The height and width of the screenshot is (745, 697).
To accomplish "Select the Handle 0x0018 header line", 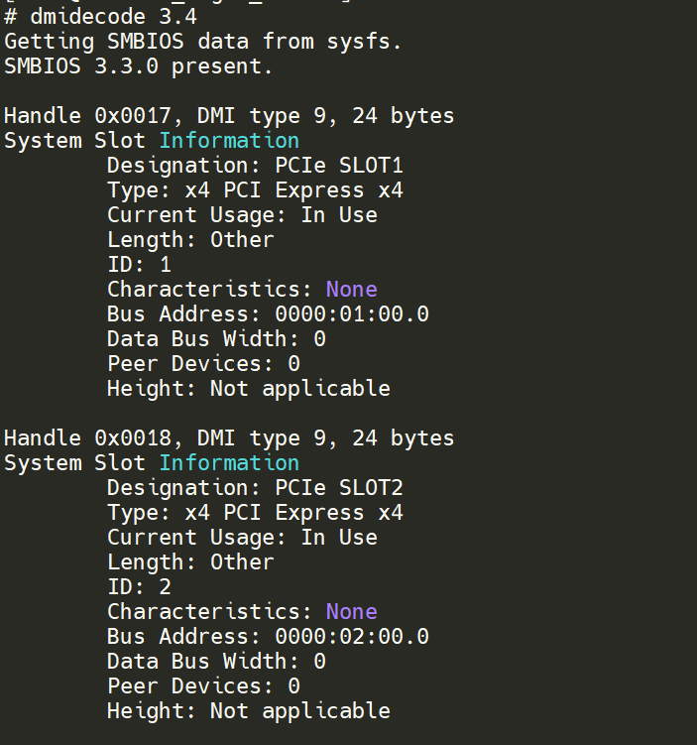I will pos(229,438).
